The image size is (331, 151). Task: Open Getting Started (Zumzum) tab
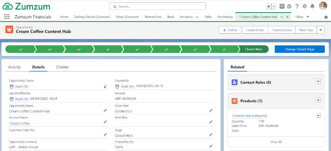coord(92,17)
